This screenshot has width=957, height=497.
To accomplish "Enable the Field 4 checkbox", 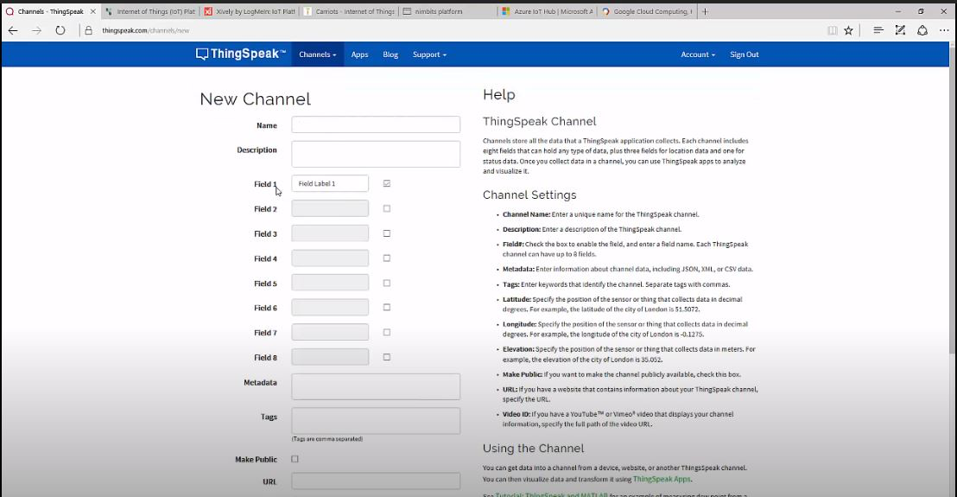I will (x=387, y=258).
